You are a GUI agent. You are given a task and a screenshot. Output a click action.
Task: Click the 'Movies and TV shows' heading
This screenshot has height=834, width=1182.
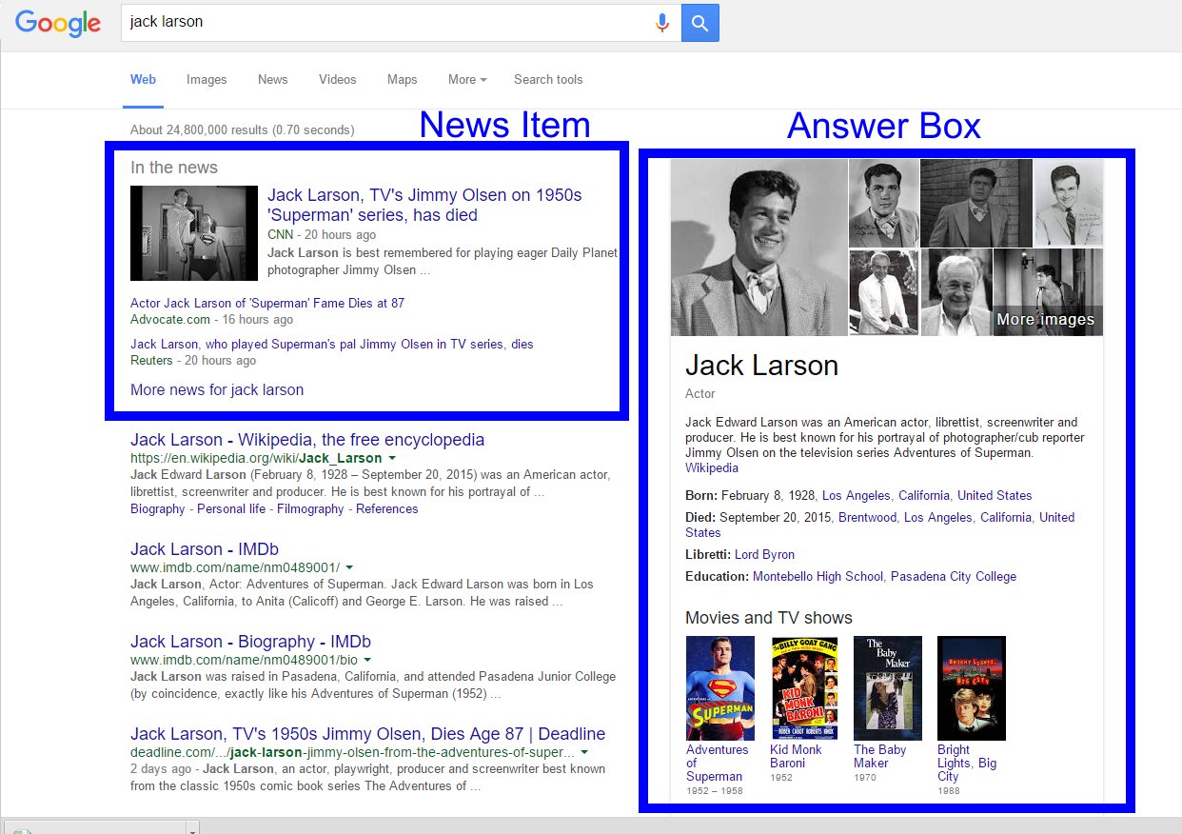tap(769, 618)
